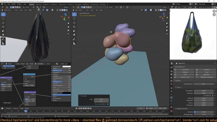Screen dimensions: 217x122
Task: Open the Edit menu
Action: click(x=9, y=4)
